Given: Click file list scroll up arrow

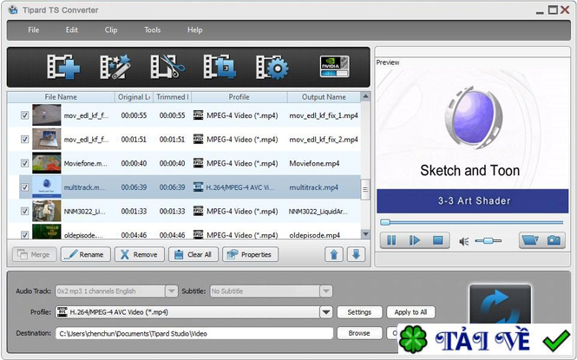Looking at the screenshot, I should coord(365,96).
